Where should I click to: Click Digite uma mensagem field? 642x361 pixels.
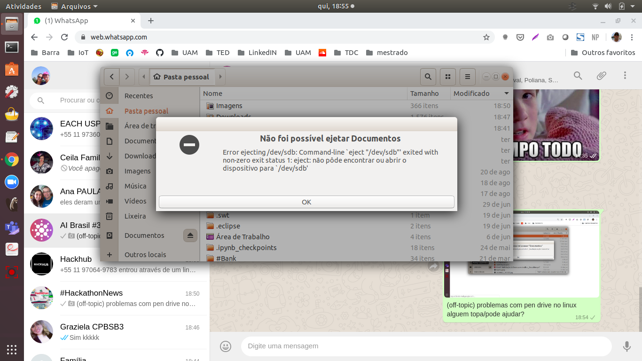point(426,346)
